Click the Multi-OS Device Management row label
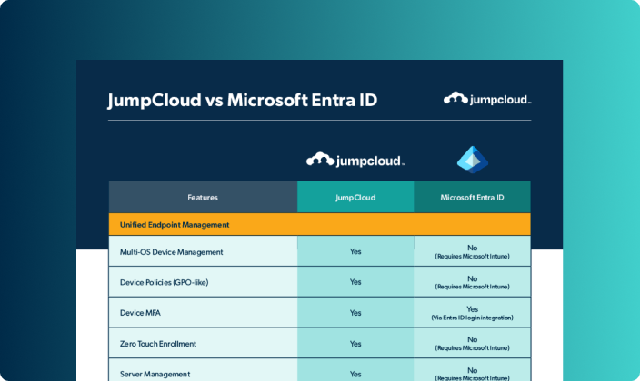This screenshot has height=381, width=640. (172, 252)
